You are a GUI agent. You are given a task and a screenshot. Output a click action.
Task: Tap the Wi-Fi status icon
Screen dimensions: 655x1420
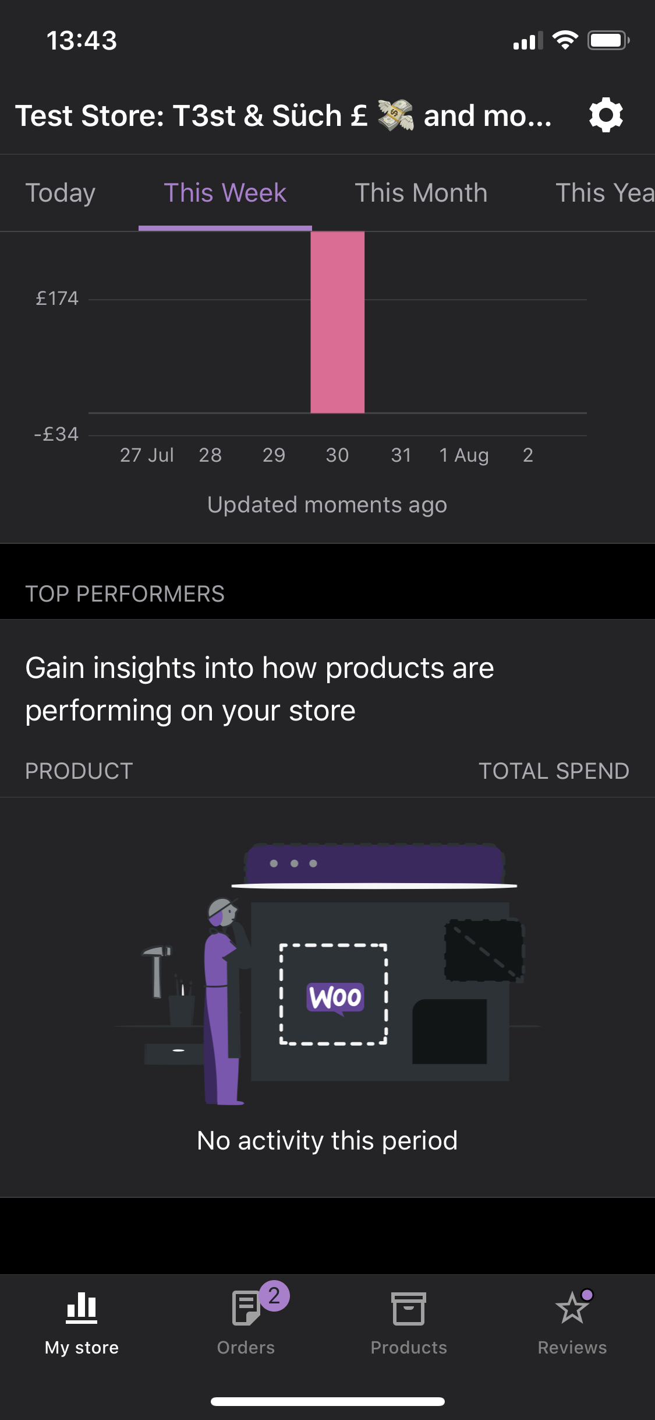pos(565,40)
